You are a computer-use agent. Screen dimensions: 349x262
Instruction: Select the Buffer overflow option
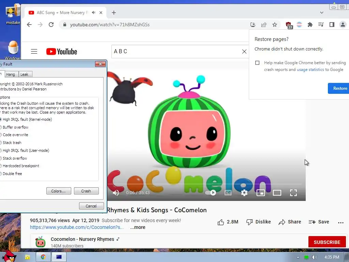pos(14,127)
